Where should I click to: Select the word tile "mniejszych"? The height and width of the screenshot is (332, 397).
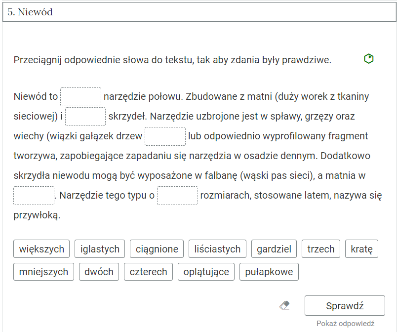click(x=43, y=271)
